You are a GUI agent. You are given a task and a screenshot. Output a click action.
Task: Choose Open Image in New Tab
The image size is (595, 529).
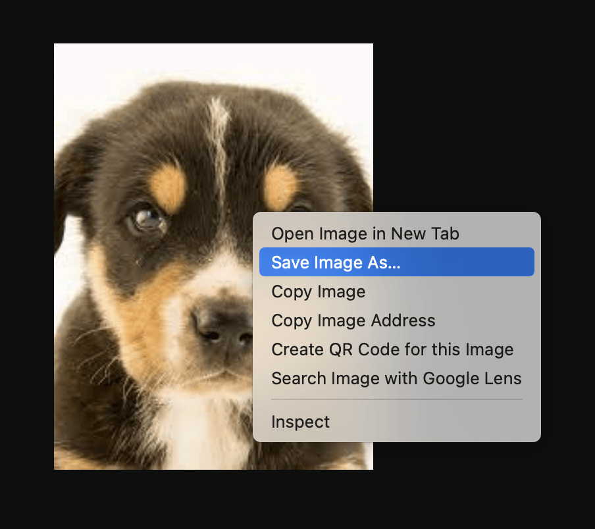point(365,234)
